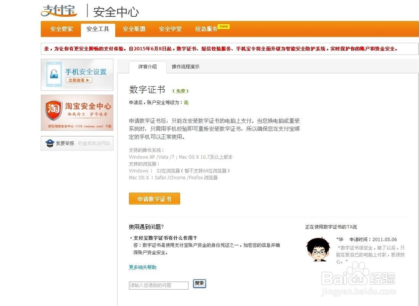419x306 pixels.
Task: Open the 安全联盟 tab
Action: coord(134,29)
